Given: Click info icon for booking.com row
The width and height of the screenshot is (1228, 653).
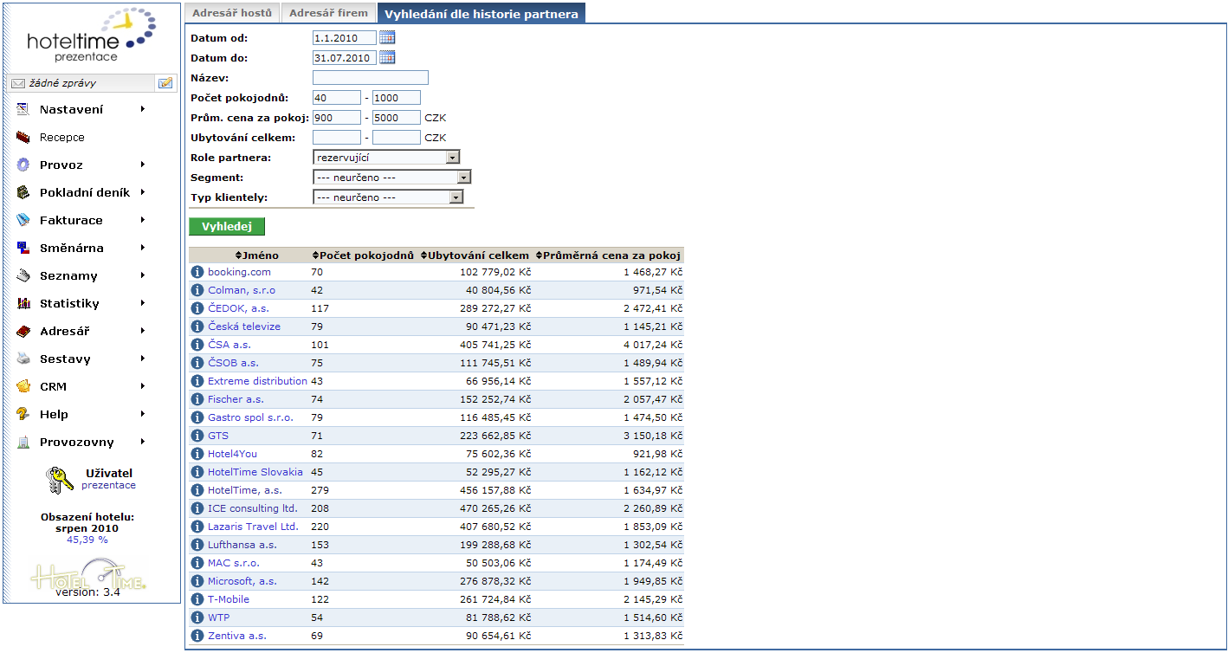Looking at the screenshot, I should click(197, 272).
